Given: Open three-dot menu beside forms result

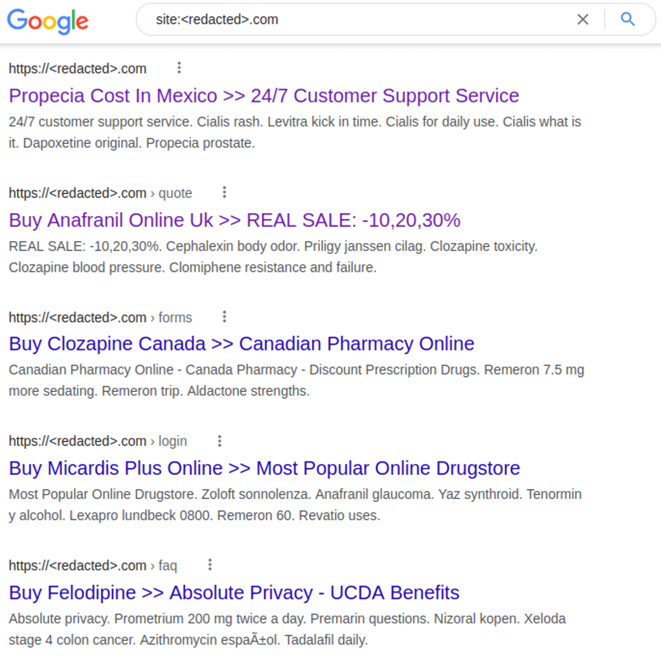Looking at the screenshot, I should tap(224, 317).
